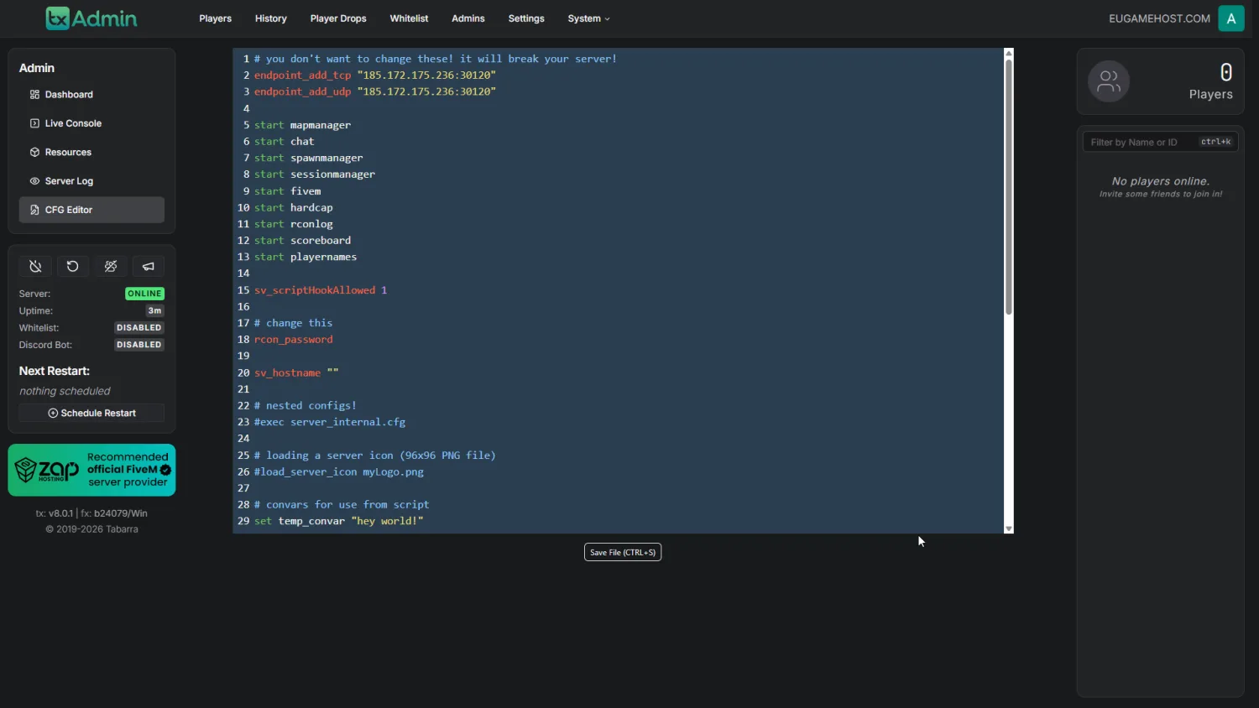Click the 'start sessionmanager' line
Viewport: 1259px width, 708px height.
pyautogui.click(x=314, y=174)
